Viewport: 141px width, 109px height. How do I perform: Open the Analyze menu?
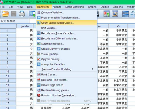(57, 7)
